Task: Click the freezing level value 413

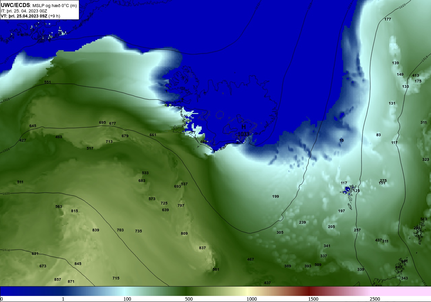Action: 416,75
